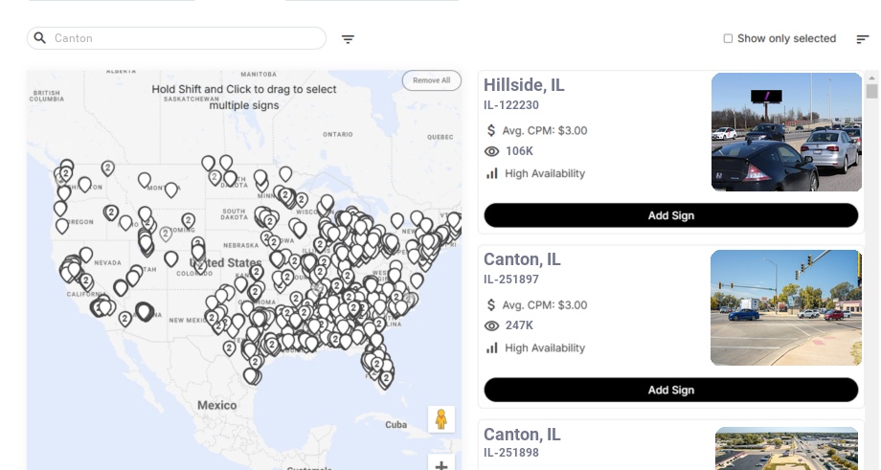Click the map zoom in plus button
881x470 pixels.
(441, 465)
